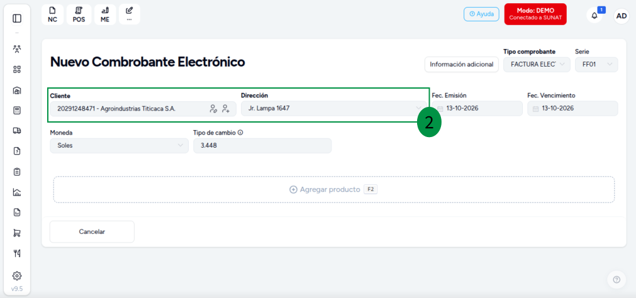This screenshot has width=636, height=298.
Task: Open the restaurant fork and knife icon
Action: (16, 253)
